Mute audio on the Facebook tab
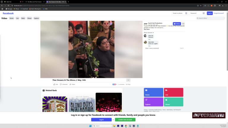 (x=63, y=2)
